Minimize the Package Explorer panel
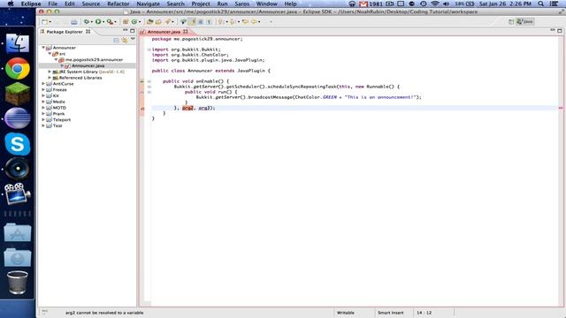 point(126,31)
